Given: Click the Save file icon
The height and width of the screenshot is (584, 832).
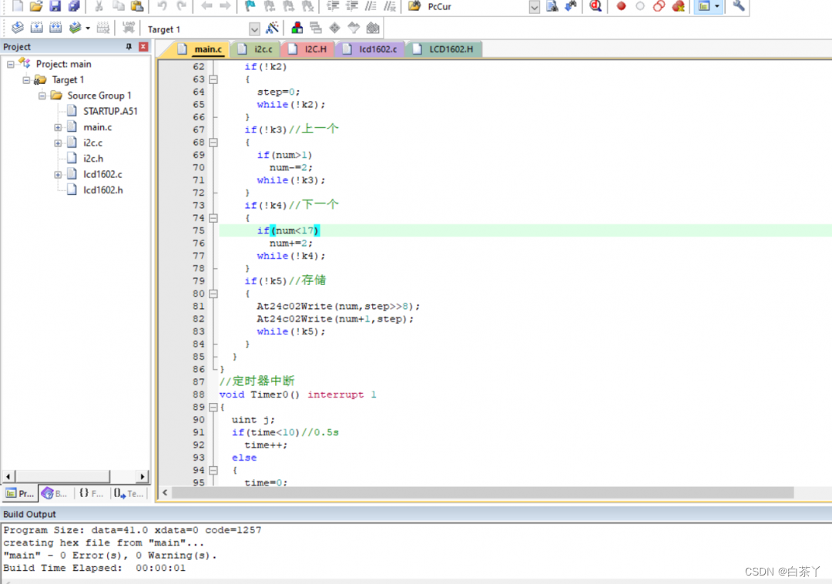Looking at the screenshot, I should pos(55,6).
